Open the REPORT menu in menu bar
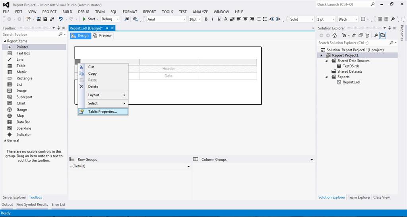 coord(149,12)
